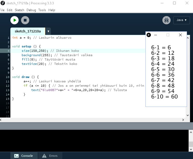193x159 pixels.
Task: Minimize the sketch output window
Action: 156,35
